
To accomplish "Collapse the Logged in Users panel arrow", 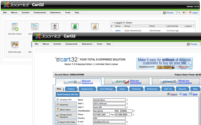I will (x=113, y=23).
